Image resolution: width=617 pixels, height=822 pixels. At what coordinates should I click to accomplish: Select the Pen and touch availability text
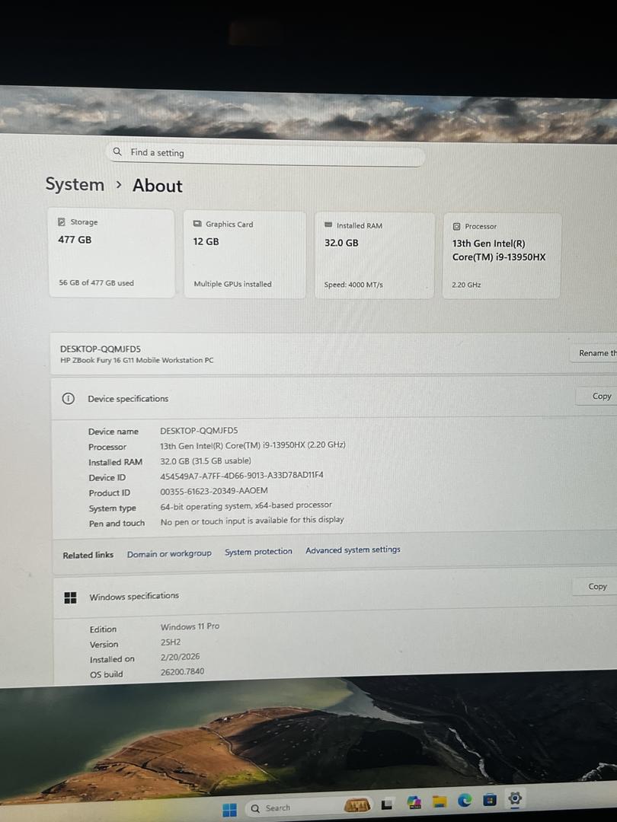(x=252, y=520)
